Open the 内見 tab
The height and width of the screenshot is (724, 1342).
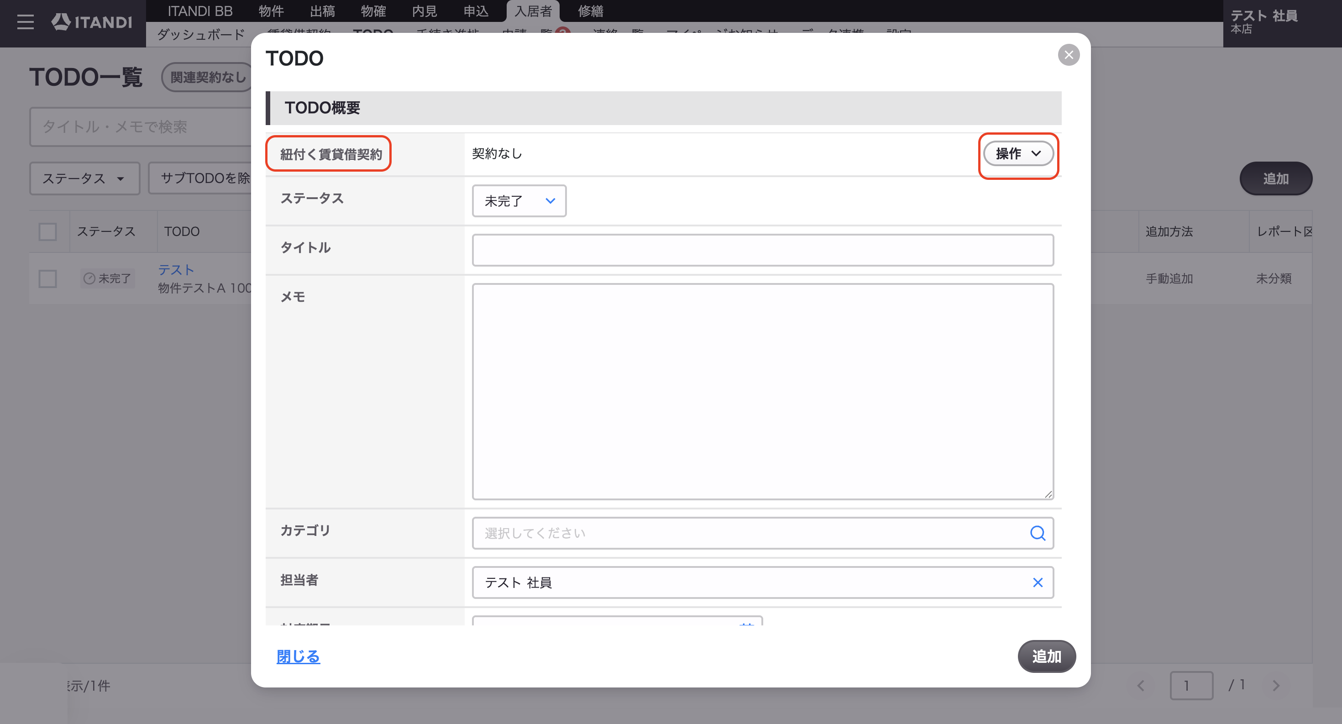[425, 11]
